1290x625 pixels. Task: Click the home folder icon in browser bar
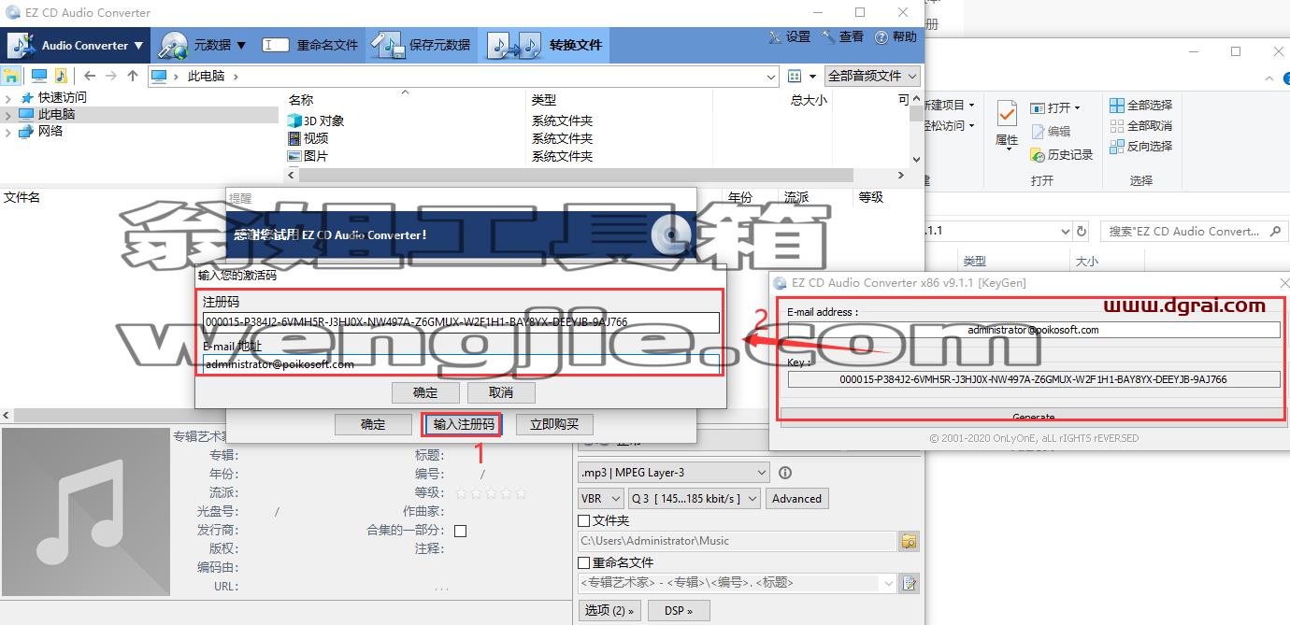[11, 76]
